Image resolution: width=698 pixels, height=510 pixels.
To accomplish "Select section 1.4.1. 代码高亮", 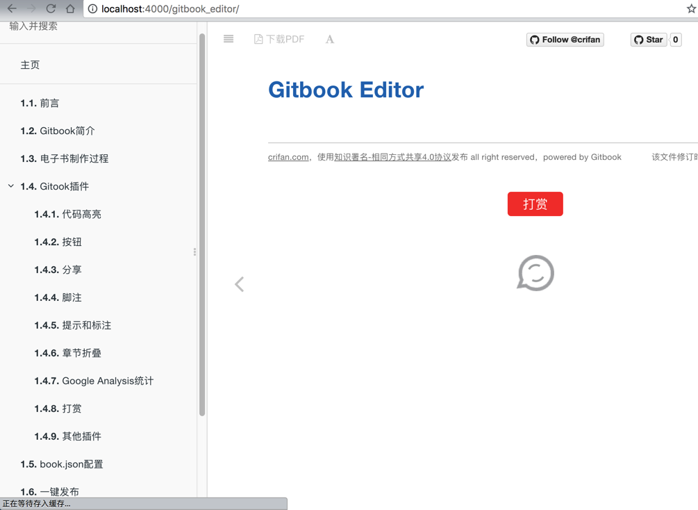I will click(x=67, y=214).
